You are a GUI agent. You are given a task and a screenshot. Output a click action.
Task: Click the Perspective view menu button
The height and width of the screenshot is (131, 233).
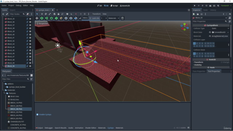tap(42, 23)
